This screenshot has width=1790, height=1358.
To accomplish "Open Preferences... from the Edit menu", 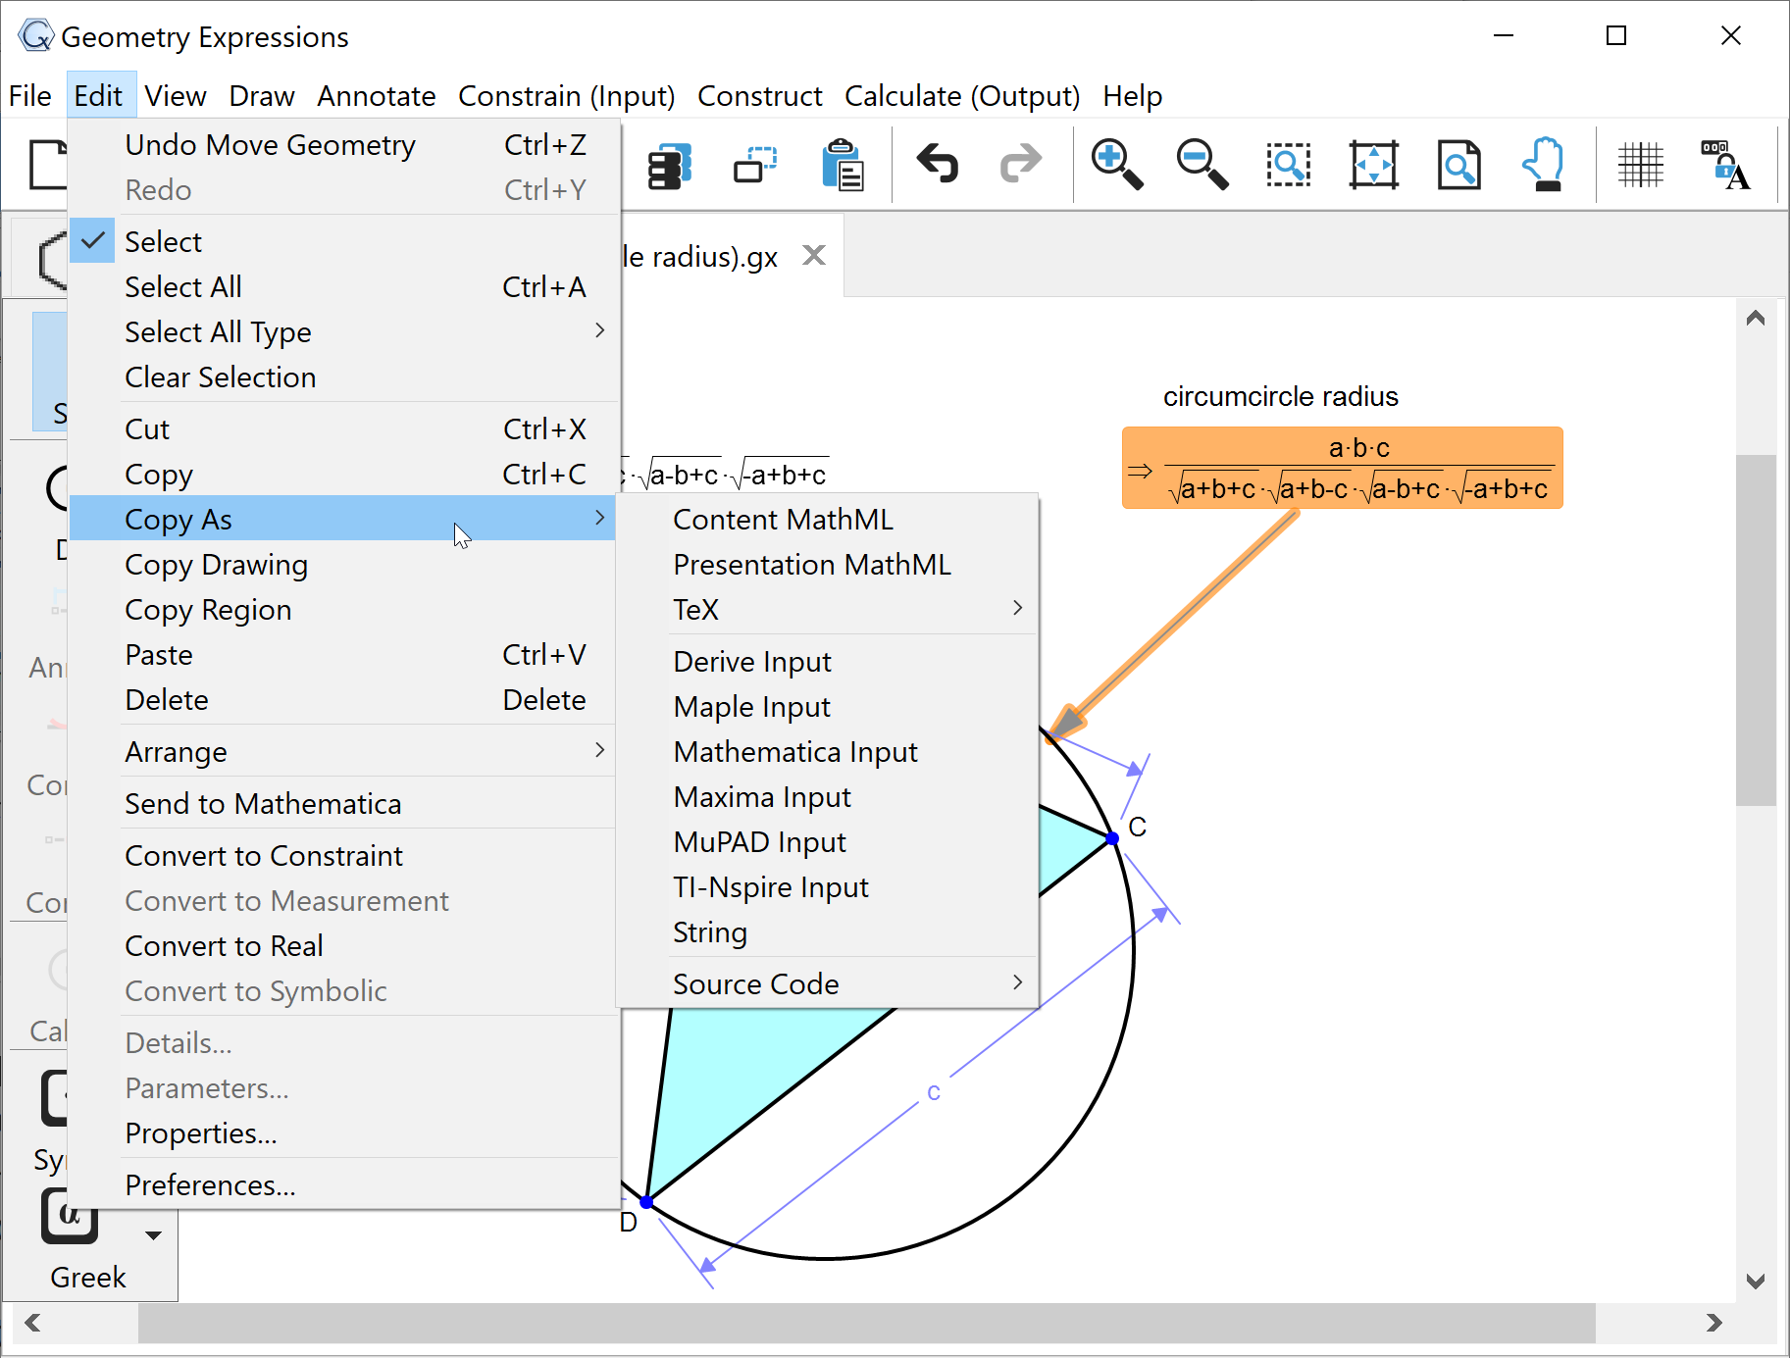I will click(210, 1185).
